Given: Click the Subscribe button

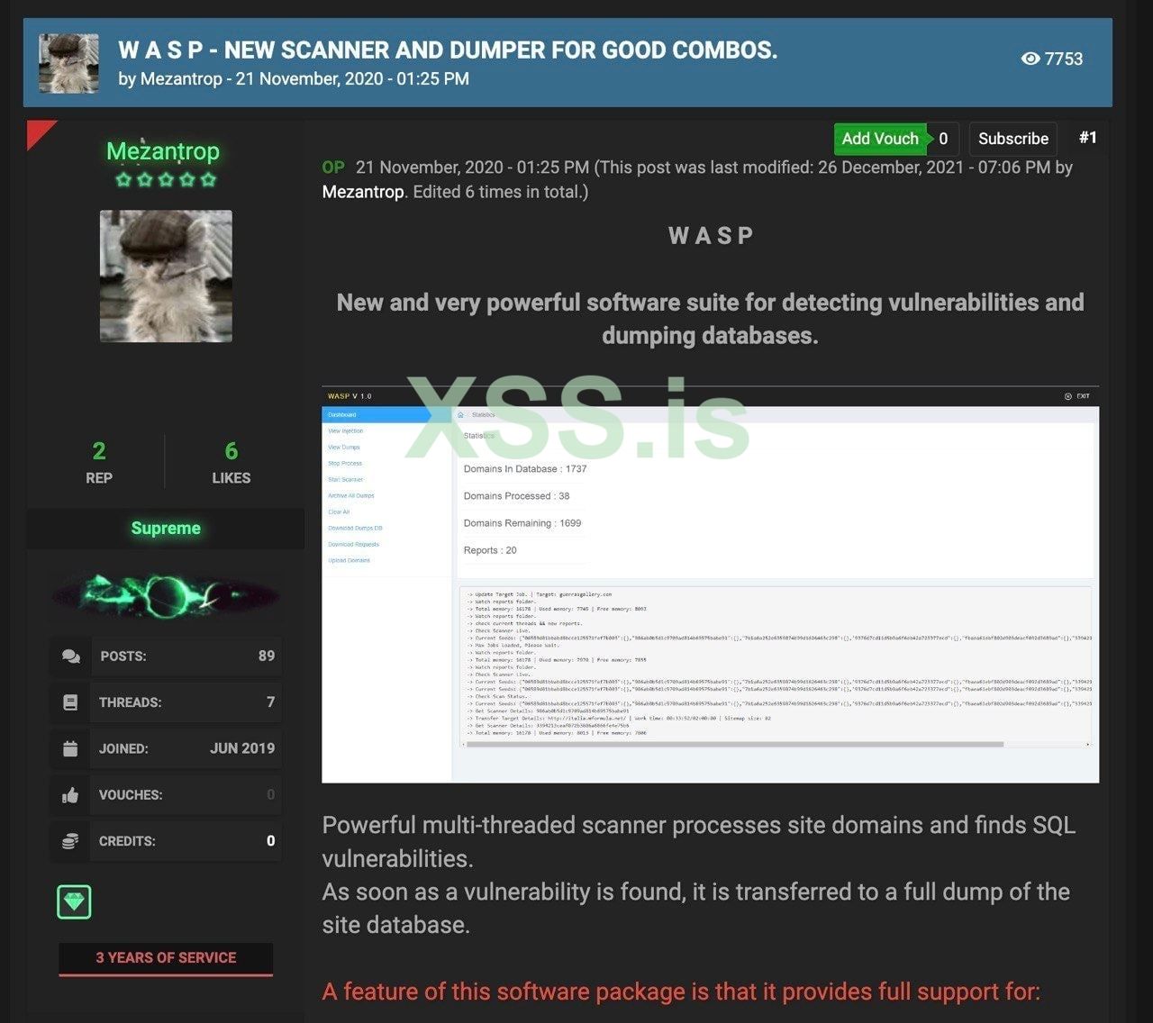Looking at the screenshot, I should click(1013, 139).
